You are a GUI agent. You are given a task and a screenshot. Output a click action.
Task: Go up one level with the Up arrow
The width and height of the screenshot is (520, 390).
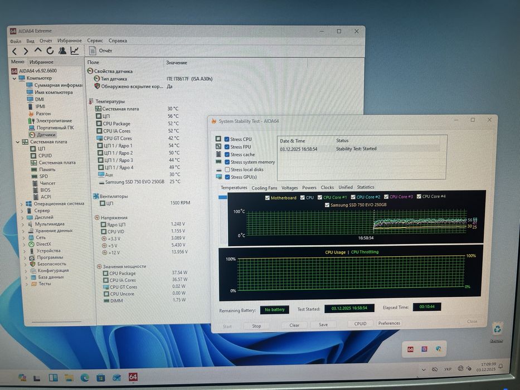(x=38, y=50)
